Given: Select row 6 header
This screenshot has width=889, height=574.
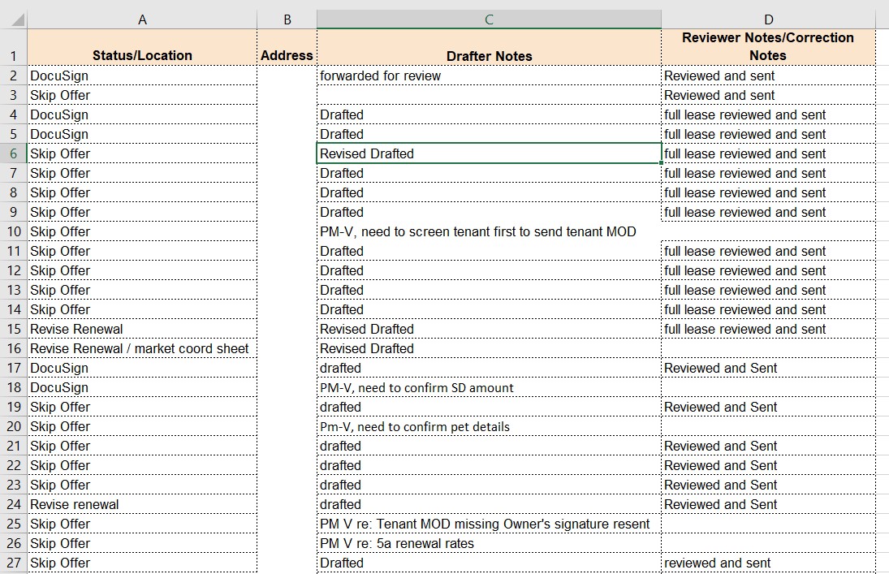Looking at the screenshot, I should 14,153.
